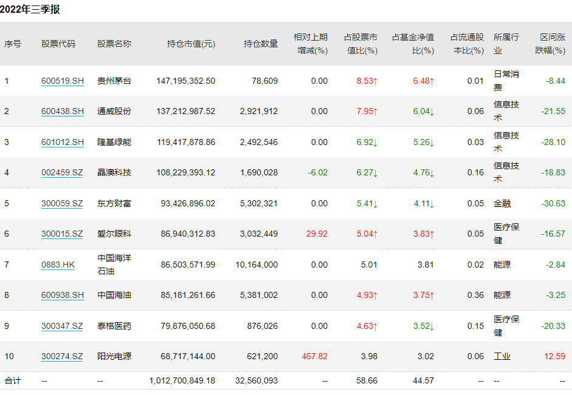Click the 占基金净值比(%) column header
This screenshot has width=572, height=395.
[413, 44]
